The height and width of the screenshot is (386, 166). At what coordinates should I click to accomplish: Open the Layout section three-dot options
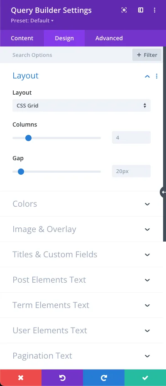[156, 76]
